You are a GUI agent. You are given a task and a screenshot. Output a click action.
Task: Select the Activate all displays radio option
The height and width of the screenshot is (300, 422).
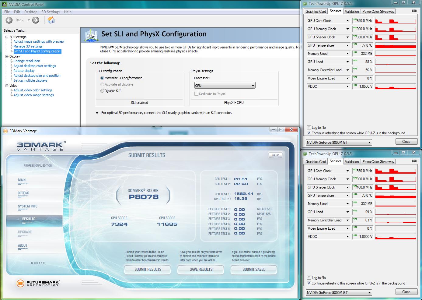(x=102, y=84)
